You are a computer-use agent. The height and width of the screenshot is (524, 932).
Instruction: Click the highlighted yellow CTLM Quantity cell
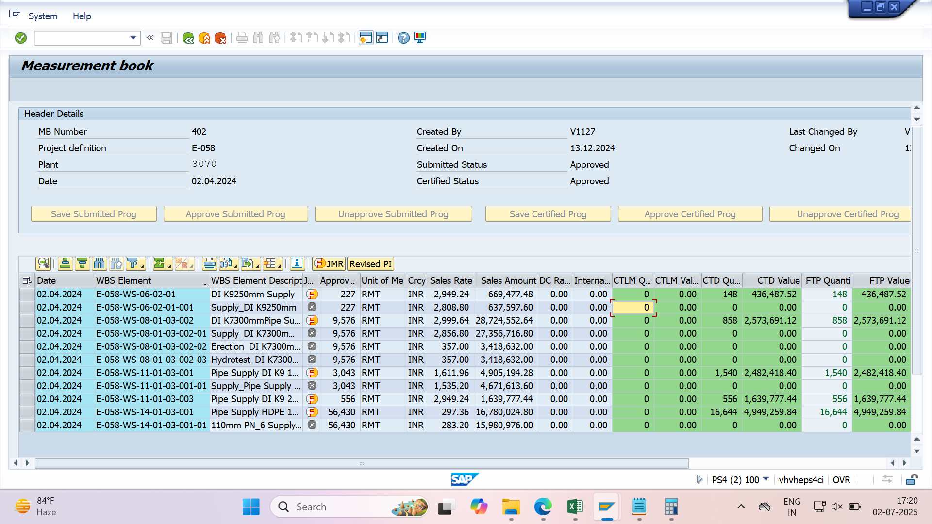click(x=632, y=307)
